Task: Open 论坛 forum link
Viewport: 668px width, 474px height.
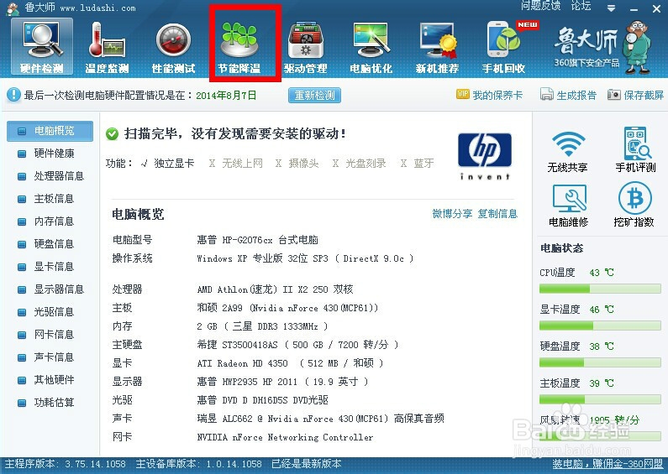Action: point(581,6)
